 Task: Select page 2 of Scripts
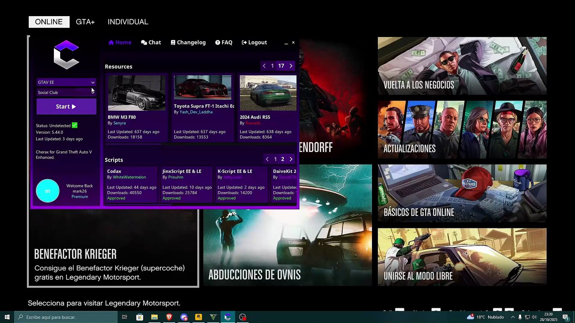coord(283,159)
